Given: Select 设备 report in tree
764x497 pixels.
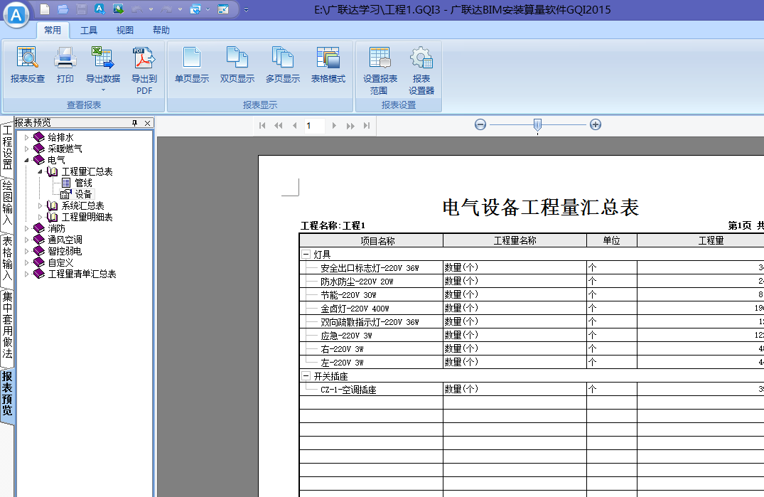Looking at the screenshot, I should [83, 194].
